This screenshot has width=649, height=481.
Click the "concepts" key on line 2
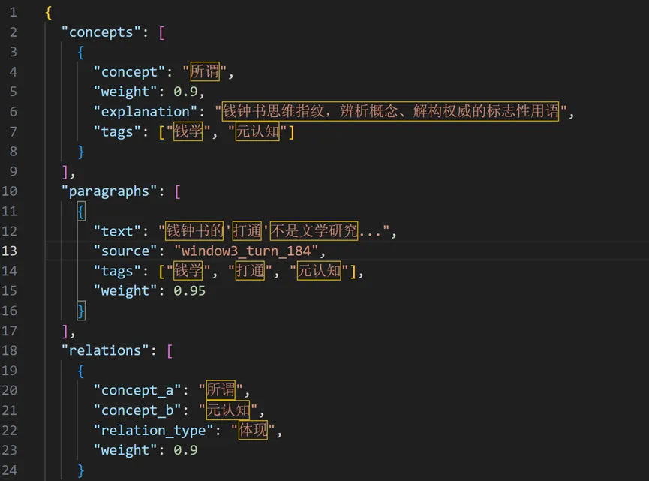pos(101,32)
